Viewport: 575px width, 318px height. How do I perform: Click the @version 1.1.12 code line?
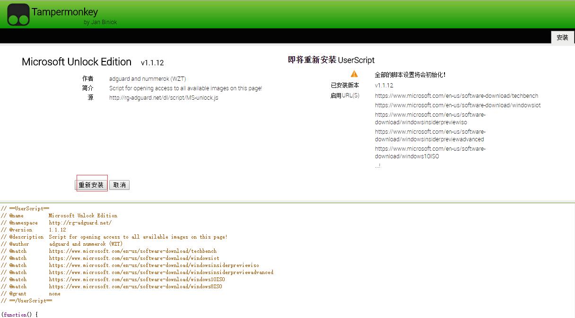[34, 230]
